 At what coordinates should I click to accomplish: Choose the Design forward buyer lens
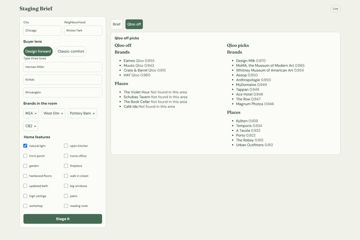[x=38, y=51]
